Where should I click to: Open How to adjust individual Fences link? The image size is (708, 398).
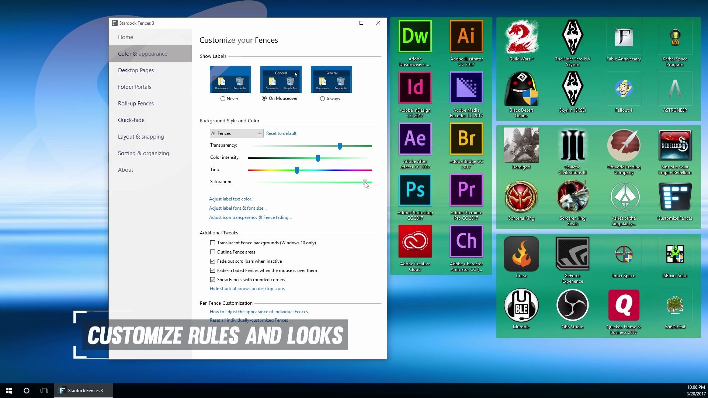[x=259, y=312]
